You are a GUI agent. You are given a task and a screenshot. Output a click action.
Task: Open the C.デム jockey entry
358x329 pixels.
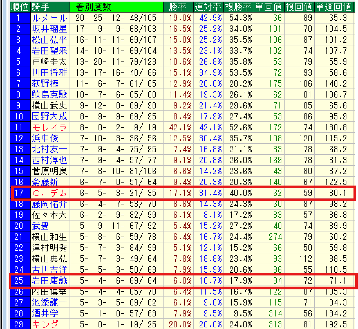coord(50,193)
